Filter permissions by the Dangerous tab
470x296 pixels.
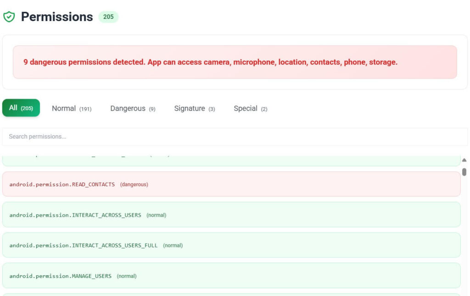[x=132, y=108]
